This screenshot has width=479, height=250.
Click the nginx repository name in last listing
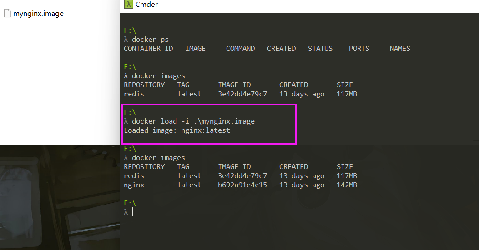pyautogui.click(x=134, y=185)
